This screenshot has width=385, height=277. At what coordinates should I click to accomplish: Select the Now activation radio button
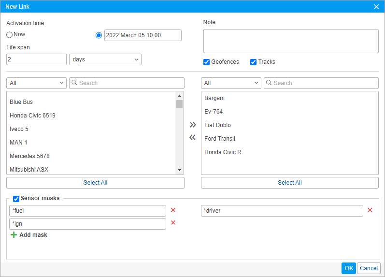pyautogui.click(x=10, y=35)
